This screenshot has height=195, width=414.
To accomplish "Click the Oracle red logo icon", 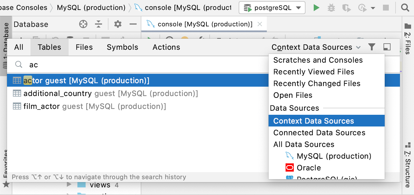I will 289,168.
